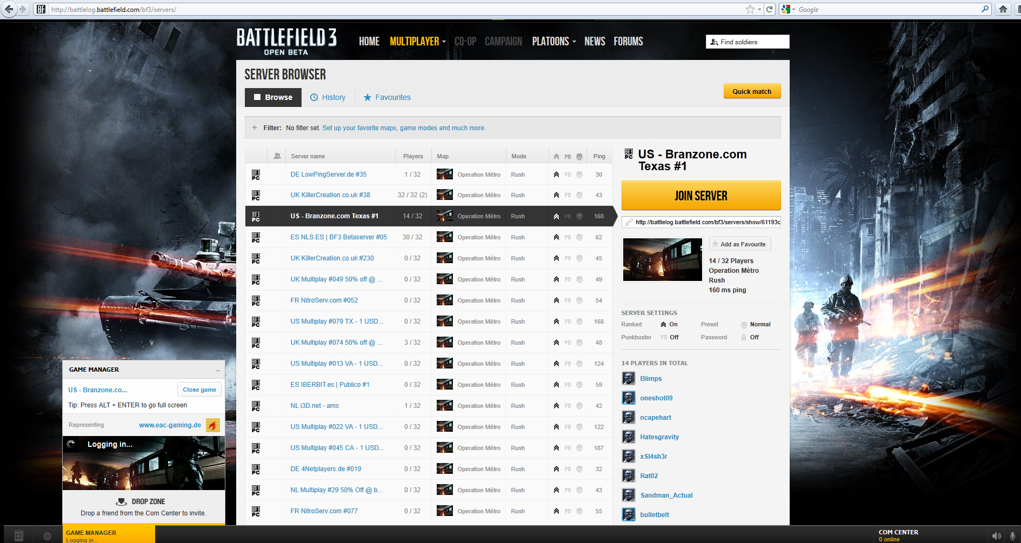Image resolution: width=1021 pixels, height=543 pixels.
Task: Sort the list by Server name column
Action: coord(340,156)
